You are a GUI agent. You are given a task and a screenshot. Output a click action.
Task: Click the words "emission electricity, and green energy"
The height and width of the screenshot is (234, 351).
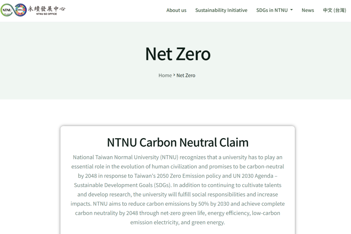point(177,222)
